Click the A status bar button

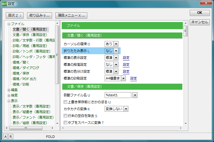(6, 137)
